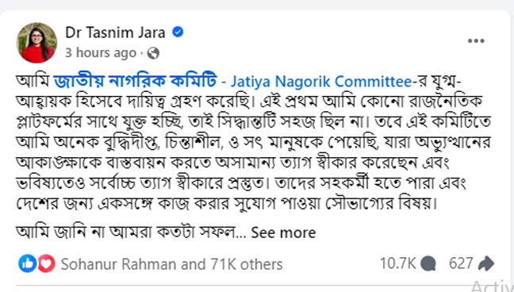The height and width of the screenshot is (292, 514).
Task: Click the blue Like reaction icon
Action: [x=28, y=263]
